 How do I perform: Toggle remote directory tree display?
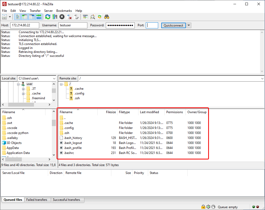coord(32,17)
